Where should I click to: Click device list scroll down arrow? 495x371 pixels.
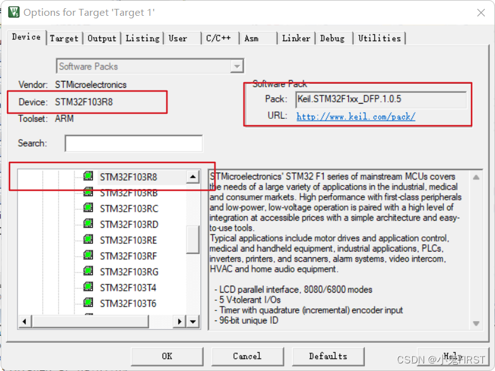pos(193,322)
